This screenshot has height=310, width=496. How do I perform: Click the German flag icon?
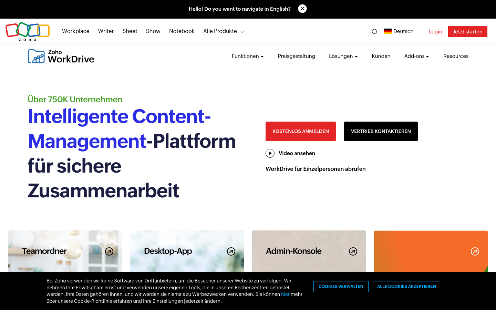388,31
